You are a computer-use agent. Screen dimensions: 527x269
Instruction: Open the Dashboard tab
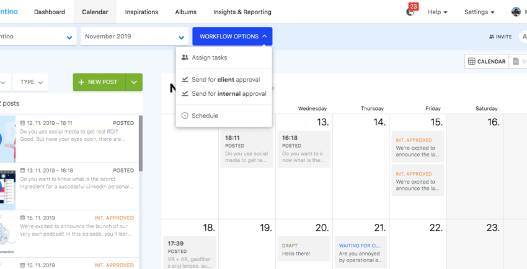coord(50,12)
